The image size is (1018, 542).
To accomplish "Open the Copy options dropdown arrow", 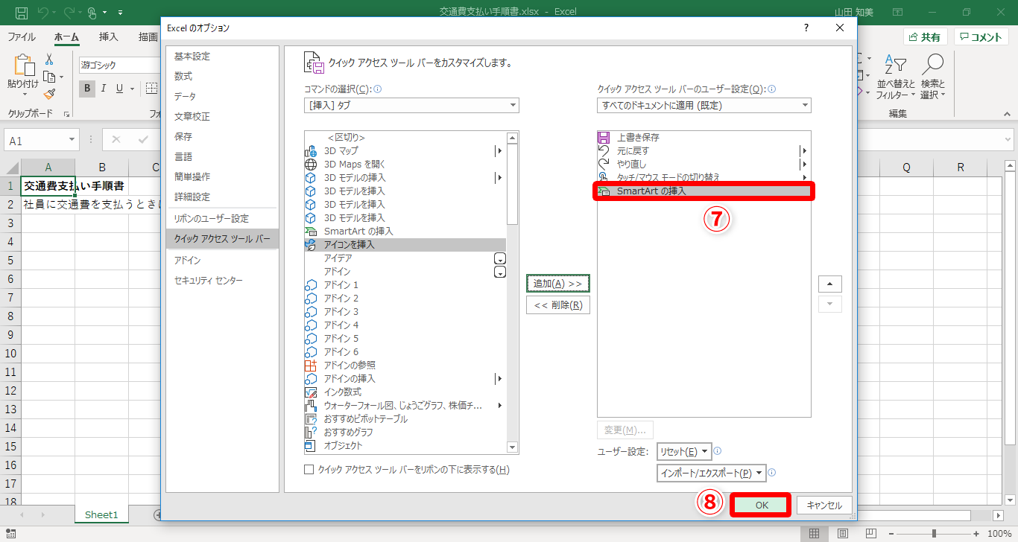I will pos(61,77).
